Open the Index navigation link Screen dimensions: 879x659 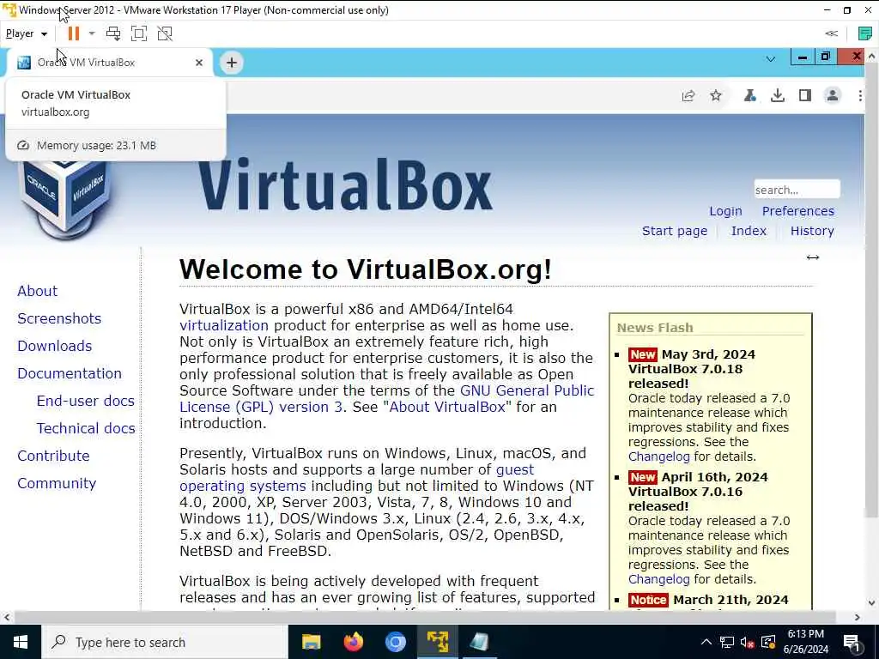(749, 231)
